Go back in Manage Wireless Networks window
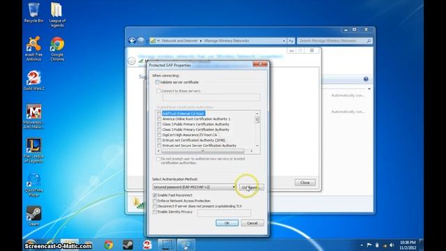Image resolution: width=446 pixels, height=251 pixels. [132, 40]
